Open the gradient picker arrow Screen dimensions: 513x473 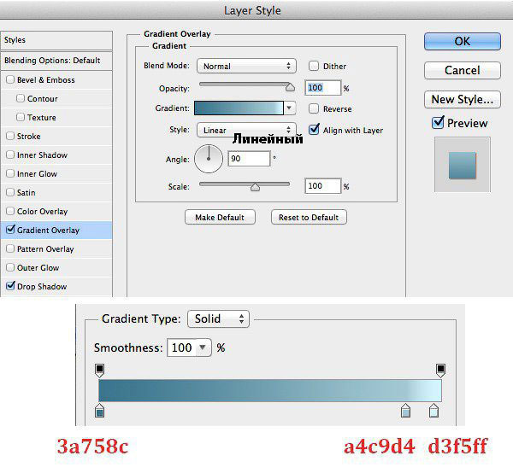289,108
